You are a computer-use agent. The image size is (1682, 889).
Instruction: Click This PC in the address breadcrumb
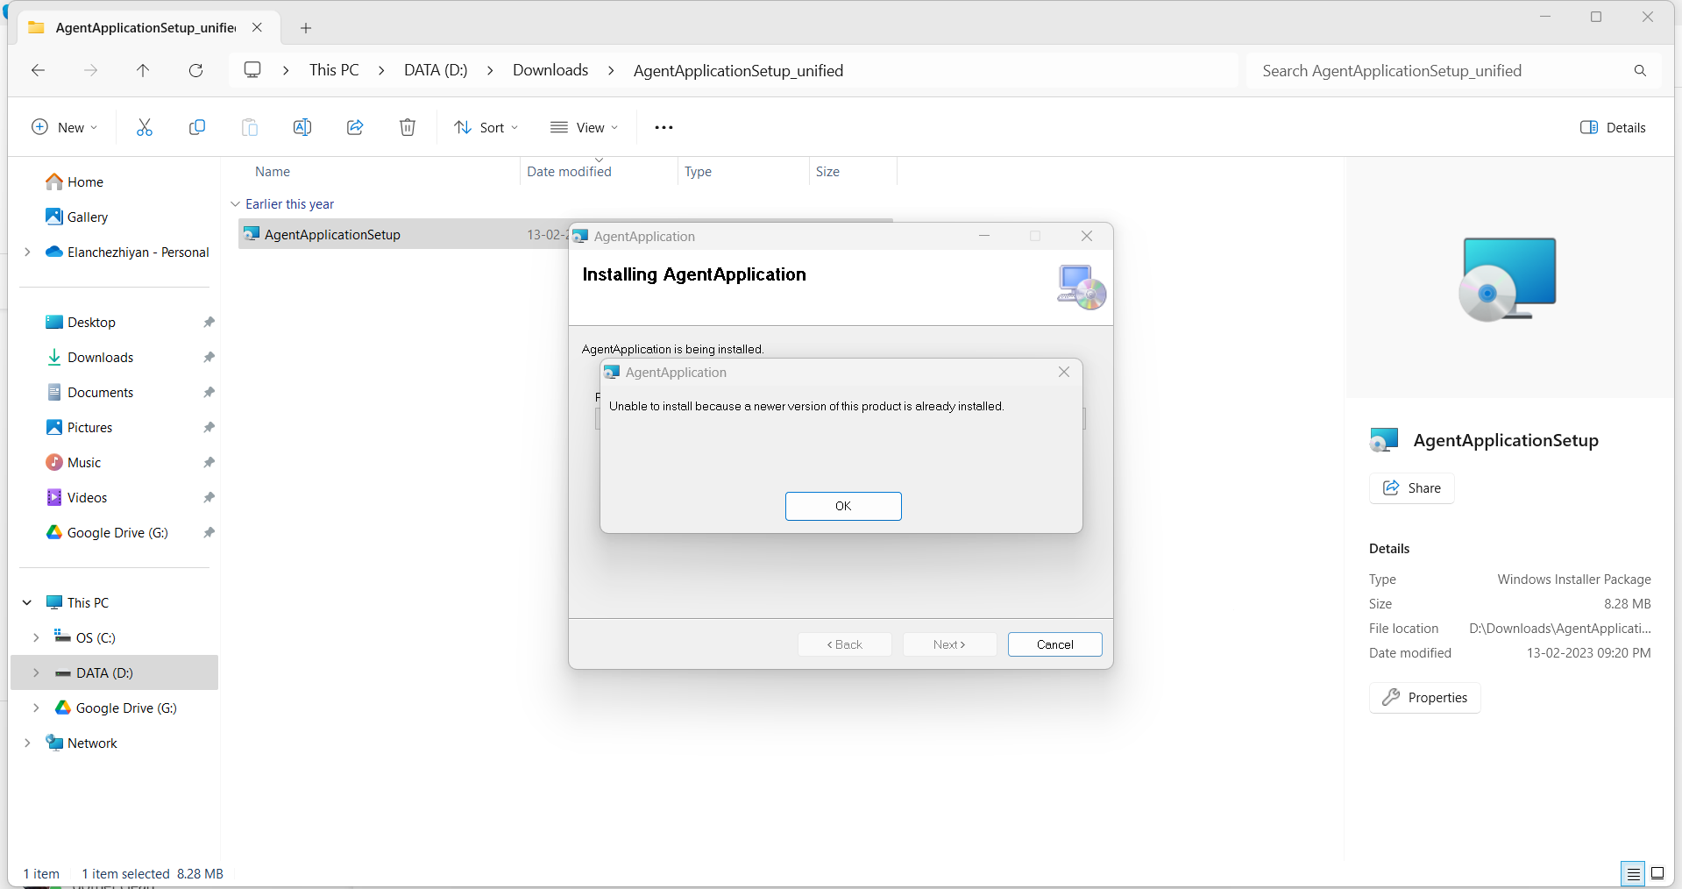pyautogui.click(x=334, y=70)
